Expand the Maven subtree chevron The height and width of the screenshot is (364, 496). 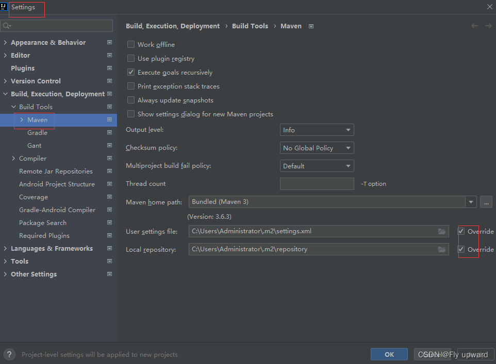coord(22,120)
